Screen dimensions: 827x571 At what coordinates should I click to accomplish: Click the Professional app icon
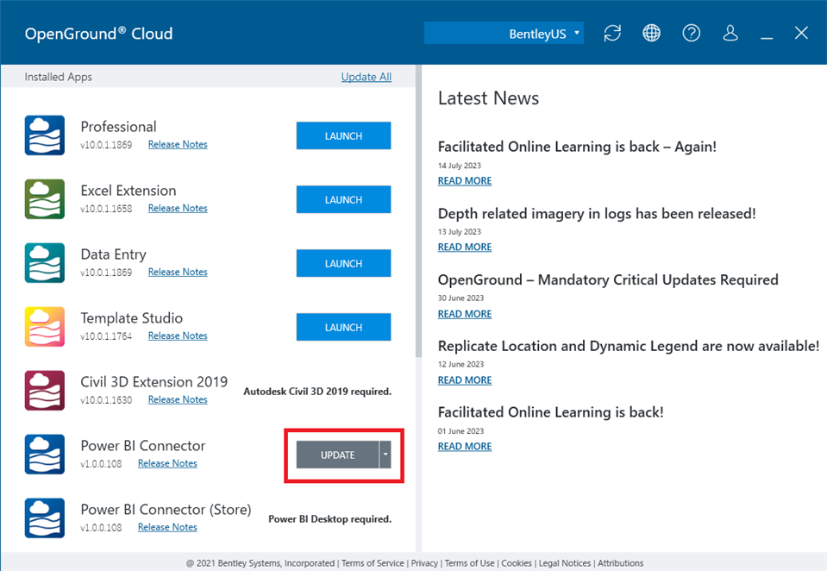[x=45, y=135]
